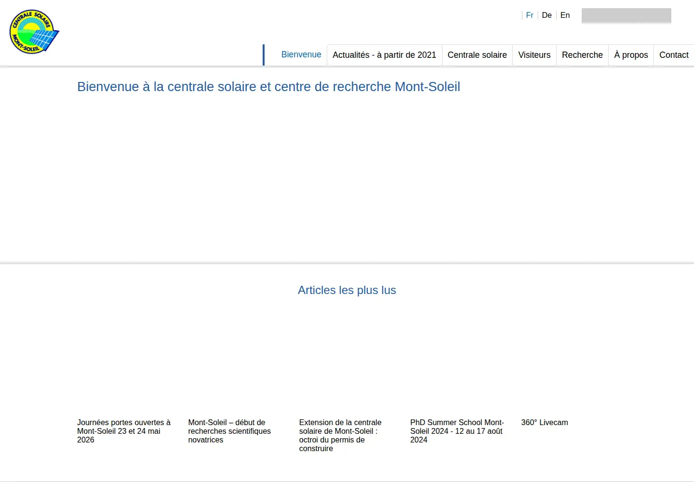The image size is (694, 482).
Task: Open article PhD Summer School Mont-Soleil 2024
Action: [x=457, y=431]
